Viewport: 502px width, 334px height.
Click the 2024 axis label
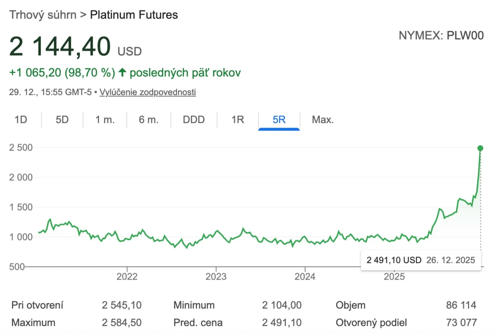pyautogui.click(x=305, y=276)
